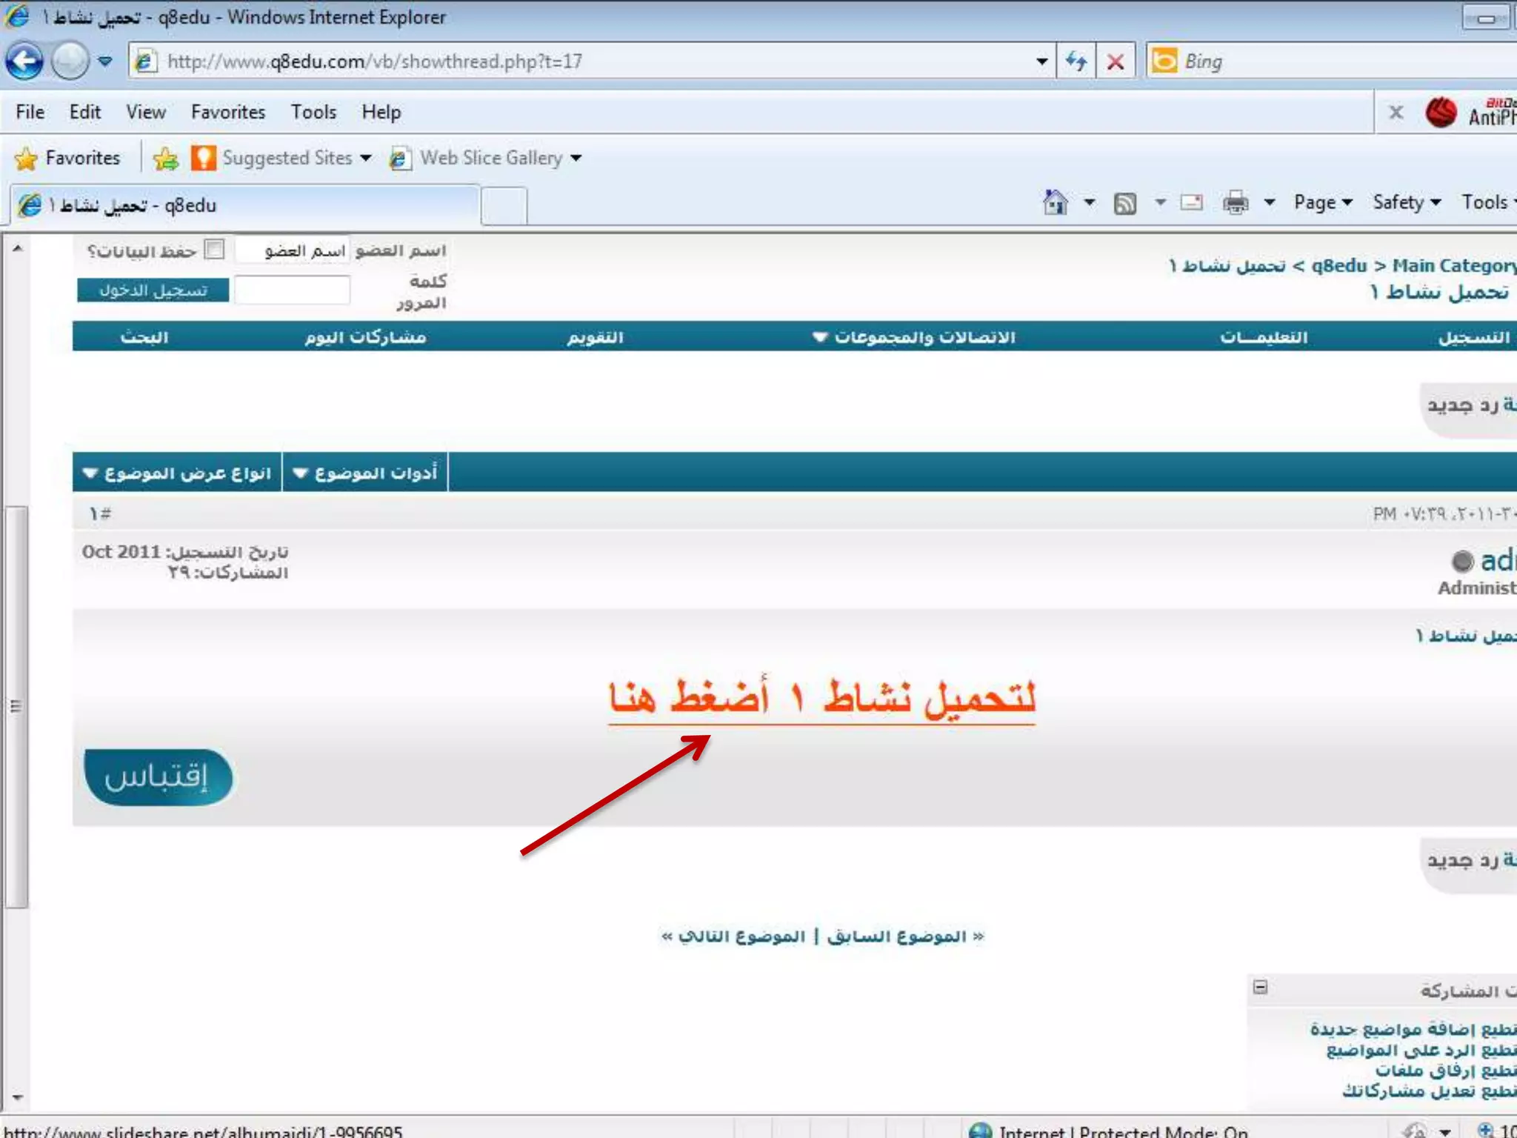
Task: Open the Favorites star button
Action: click(x=67, y=158)
